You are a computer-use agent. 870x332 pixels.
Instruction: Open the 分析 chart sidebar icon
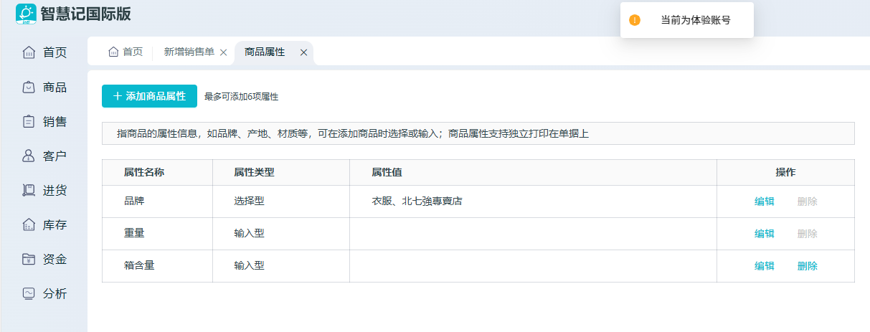(29, 293)
